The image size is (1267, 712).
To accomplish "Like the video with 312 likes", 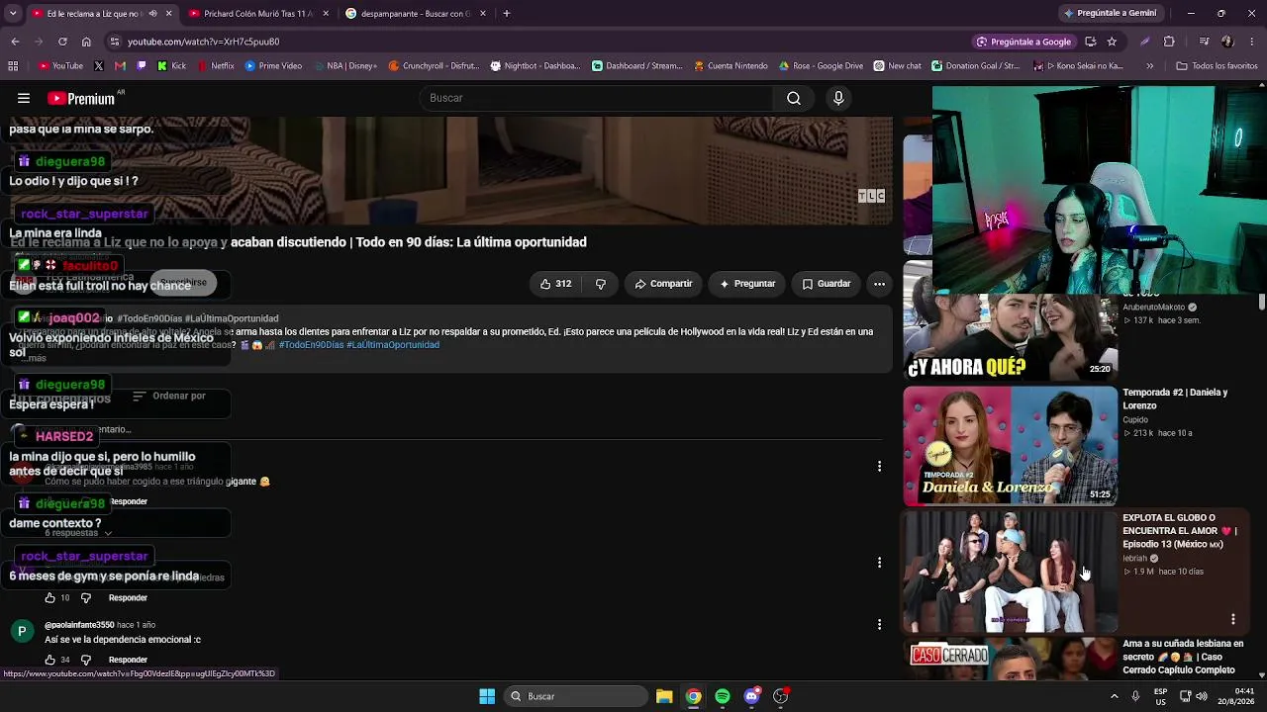I will tap(555, 284).
